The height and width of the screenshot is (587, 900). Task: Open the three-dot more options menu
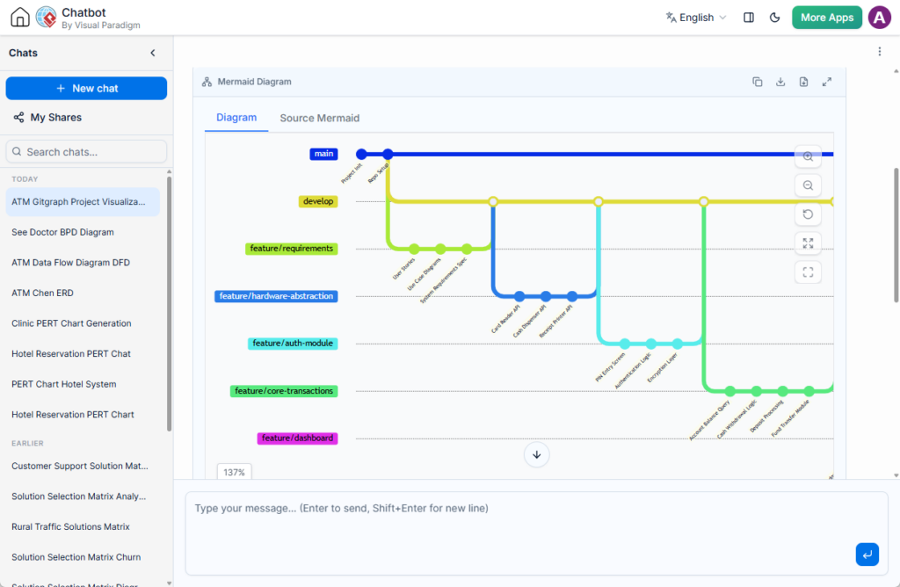click(x=879, y=52)
